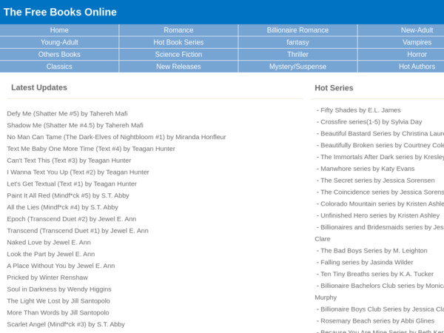Open A Place Without You book

coord(61,266)
